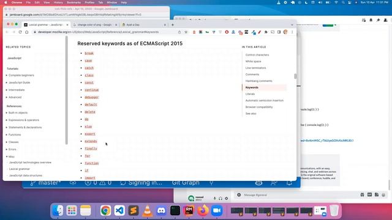This screenshot has width=392, height=220.
Task: Open History menu in menu bar
Action: (x=58, y=2)
